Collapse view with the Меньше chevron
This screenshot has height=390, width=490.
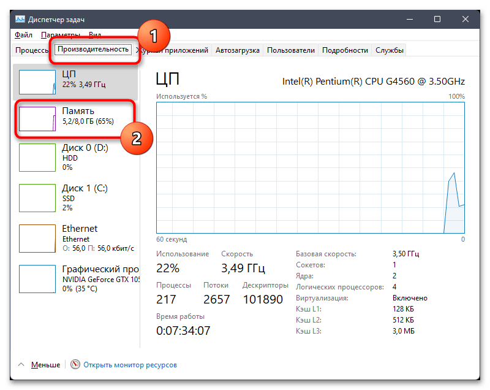point(21,364)
